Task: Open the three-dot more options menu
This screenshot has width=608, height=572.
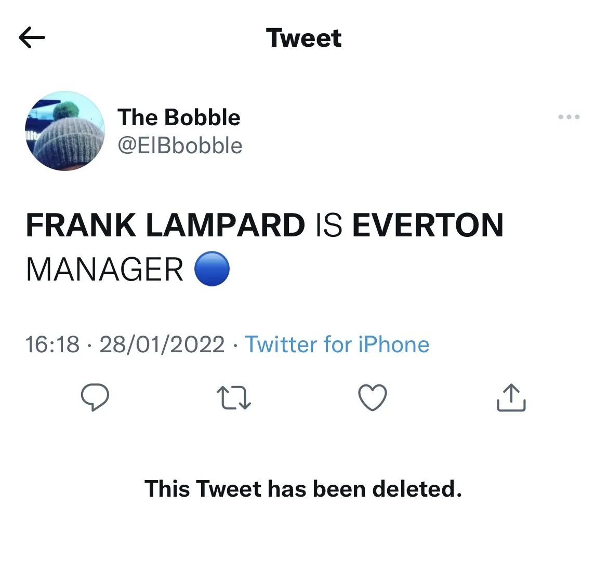Action: pos(569,117)
